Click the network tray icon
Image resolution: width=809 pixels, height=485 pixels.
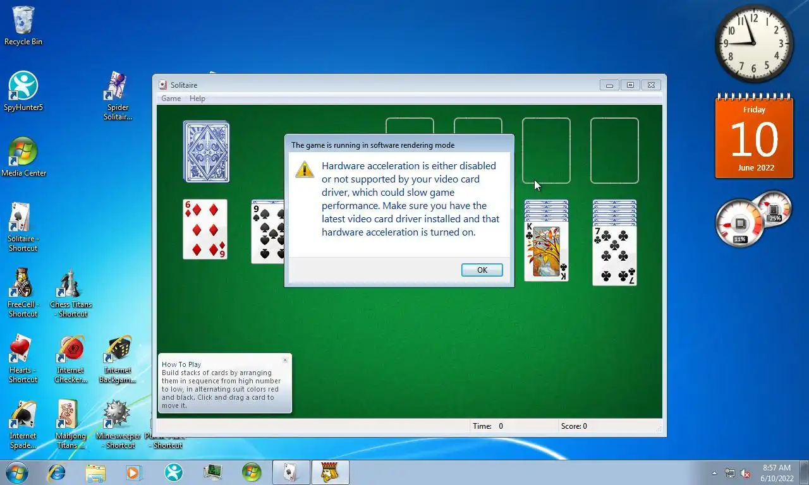(x=730, y=473)
